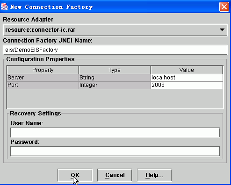Screen dimensions: 231x185
Task: Select the Port property cell
Action: point(43,85)
